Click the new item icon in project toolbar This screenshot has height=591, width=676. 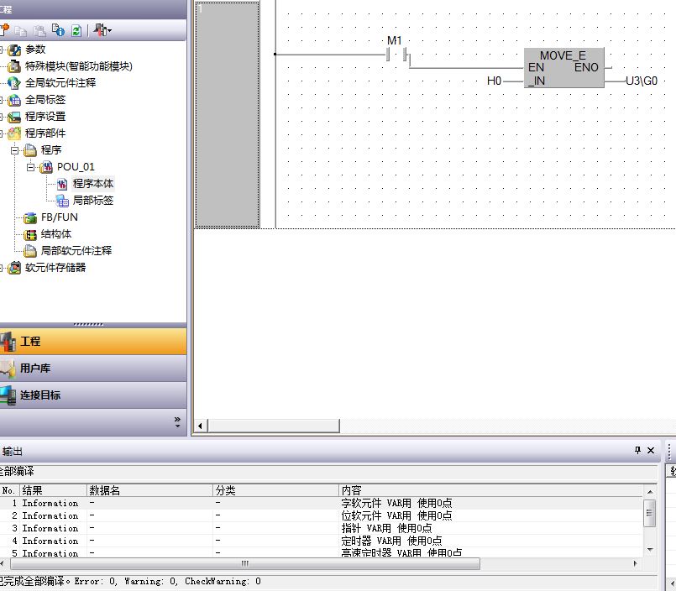click(x=4, y=30)
